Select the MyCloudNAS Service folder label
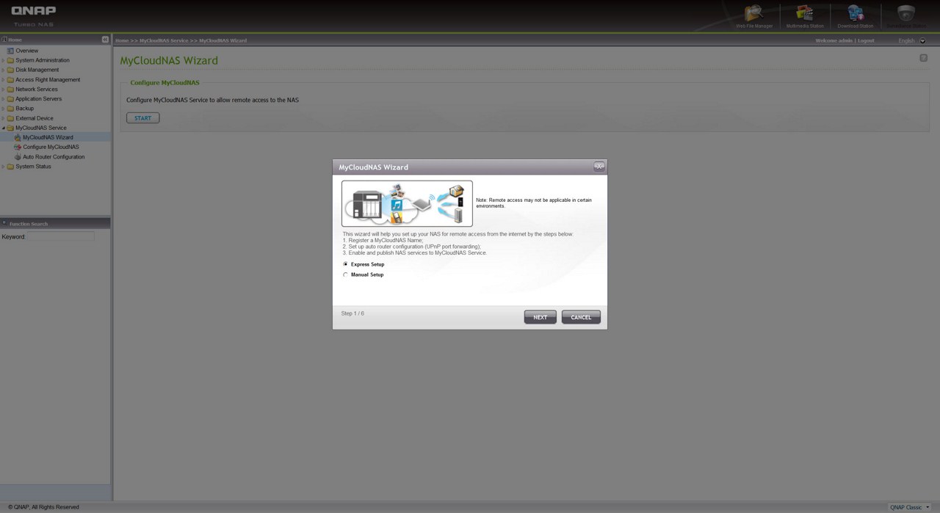940x513 pixels. [41, 128]
